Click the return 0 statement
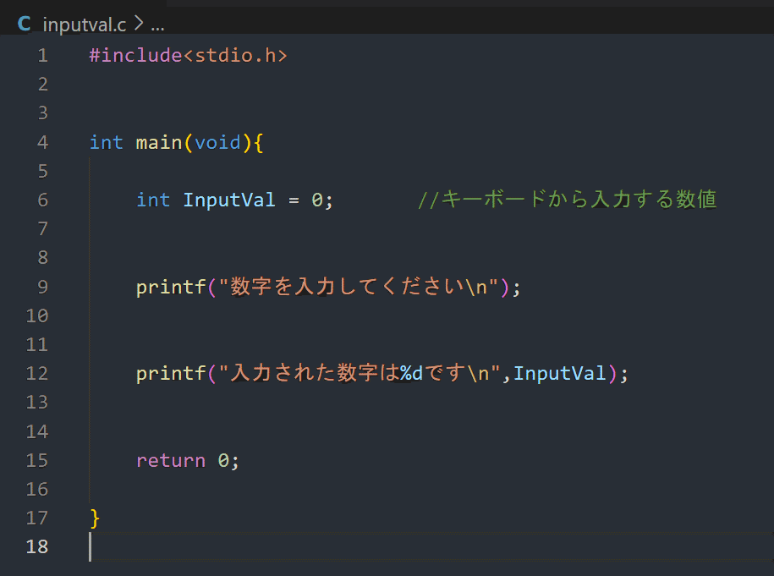774x576 pixels. (x=187, y=460)
